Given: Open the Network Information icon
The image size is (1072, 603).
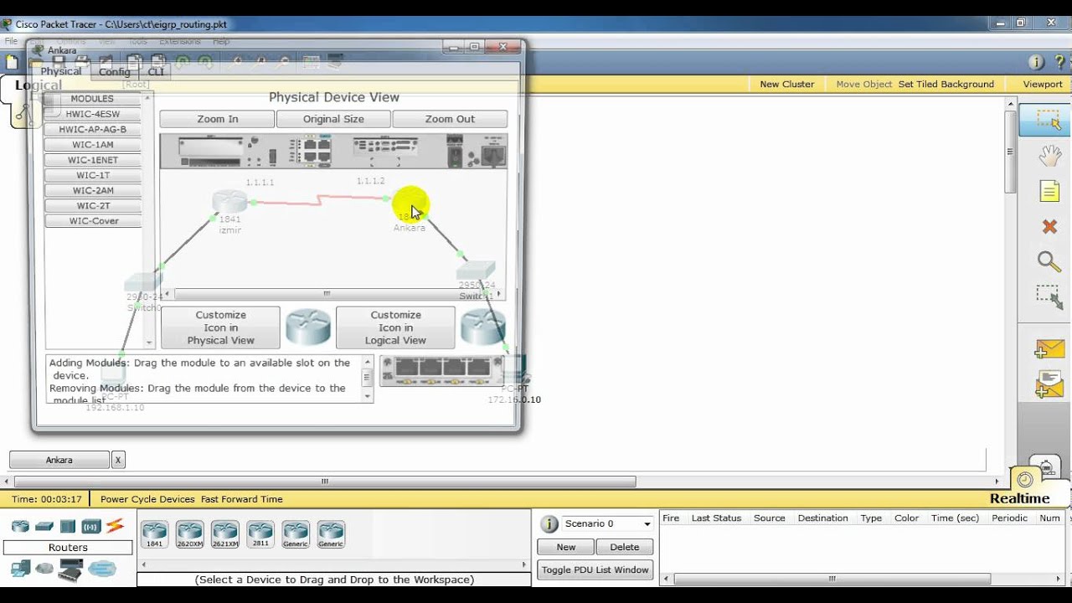Looking at the screenshot, I should pyautogui.click(x=1036, y=62).
